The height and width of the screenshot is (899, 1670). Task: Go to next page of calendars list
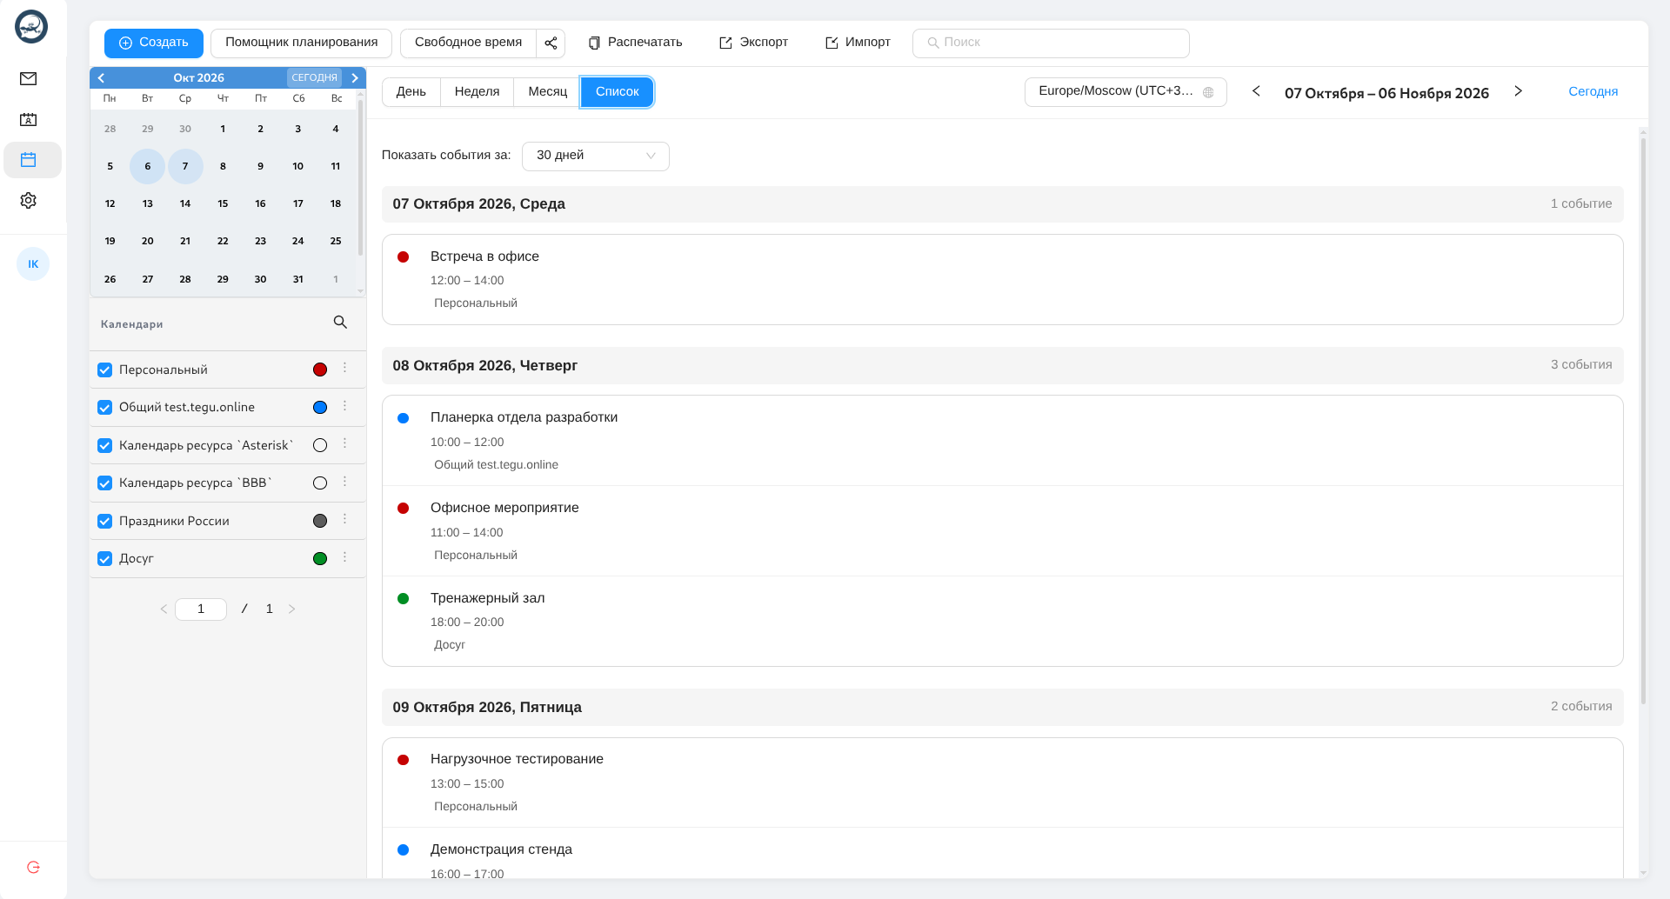pyautogui.click(x=292, y=609)
